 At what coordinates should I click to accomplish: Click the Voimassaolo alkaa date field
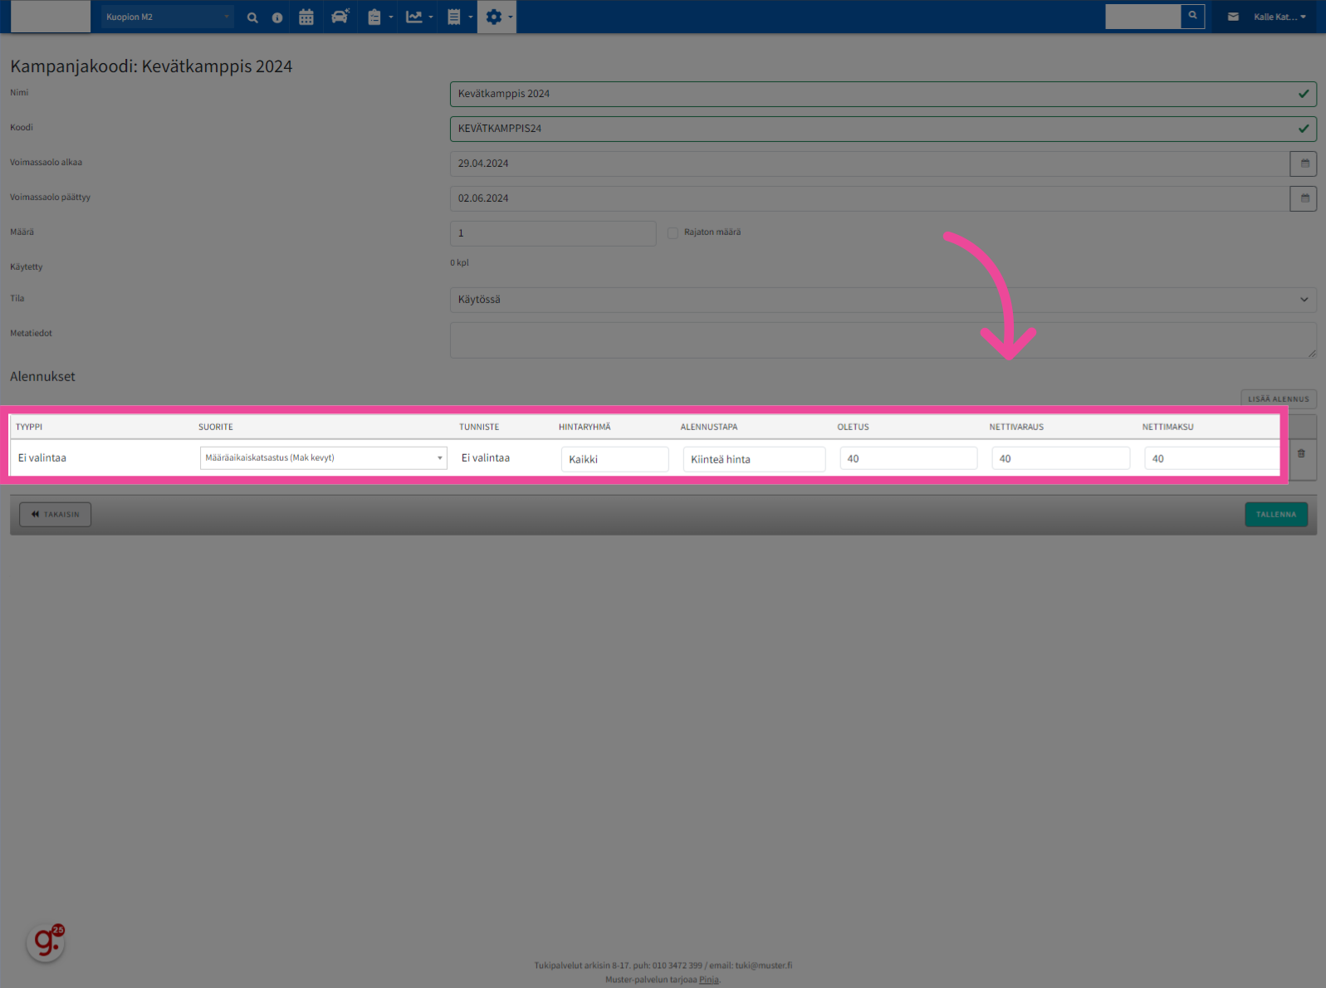click(x=869, y=164)
